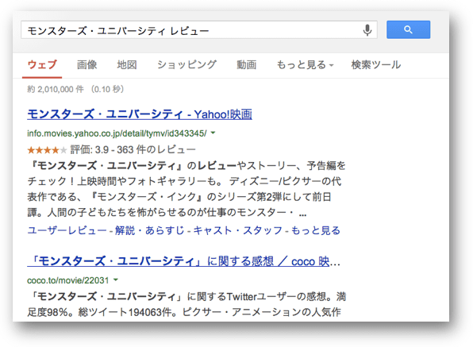
Task: Go to the ショッピング tab
Action: [x=187, y=64]
